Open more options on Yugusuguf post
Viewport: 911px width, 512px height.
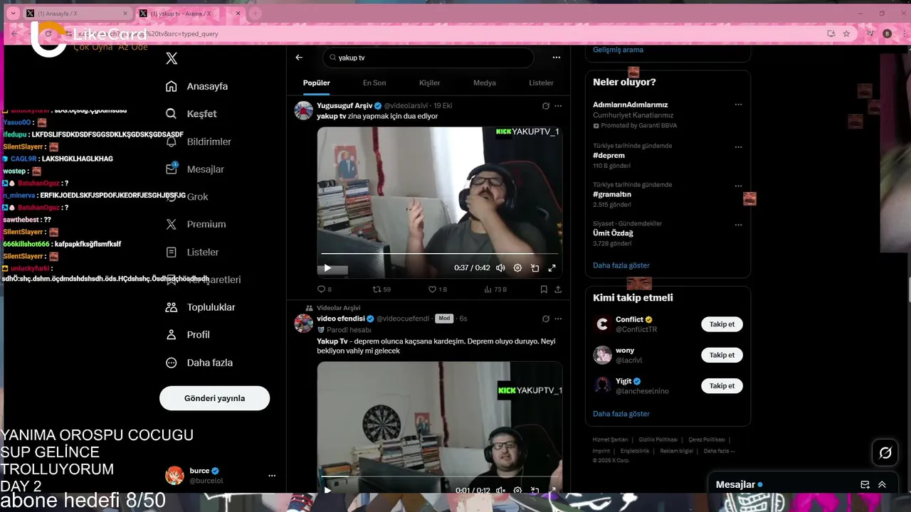558,106
